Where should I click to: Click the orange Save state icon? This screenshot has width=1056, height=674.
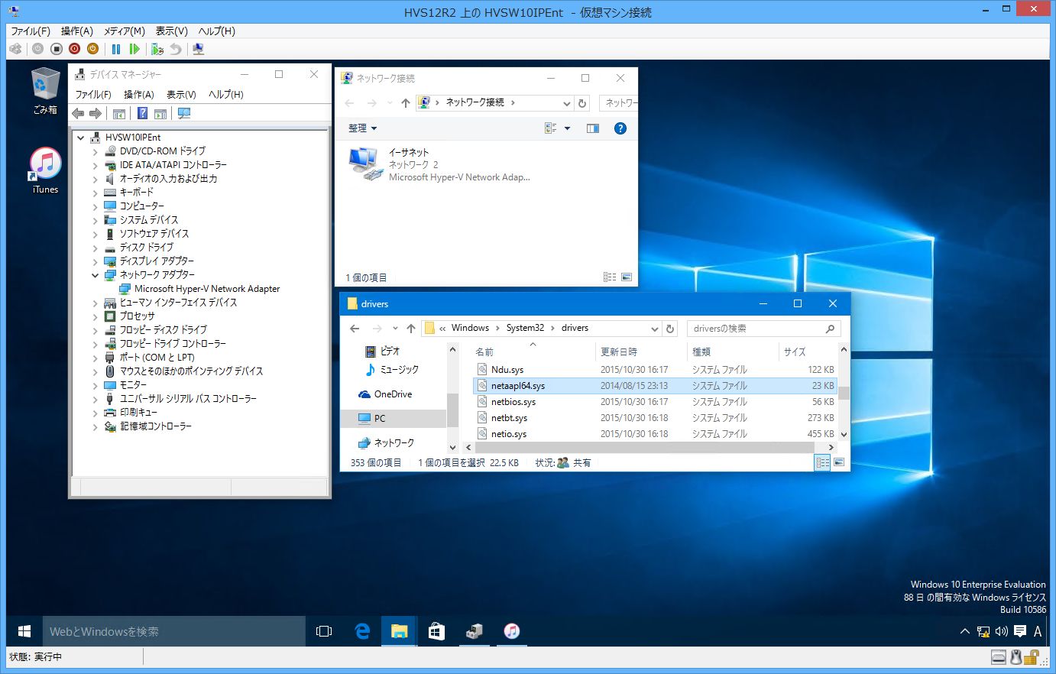pos(92,49)
